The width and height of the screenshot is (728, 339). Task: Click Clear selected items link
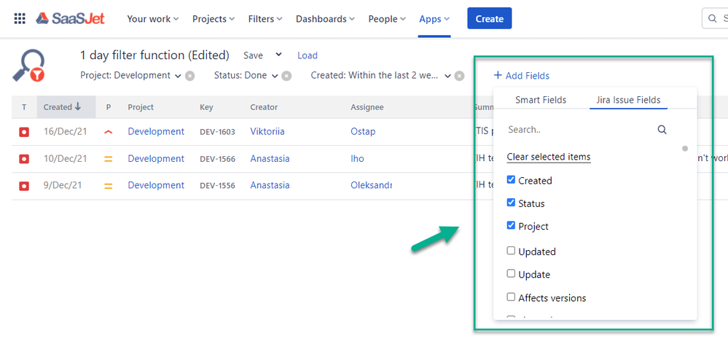point(548,157)
